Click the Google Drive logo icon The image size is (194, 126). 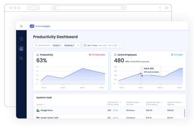[38, 110]
